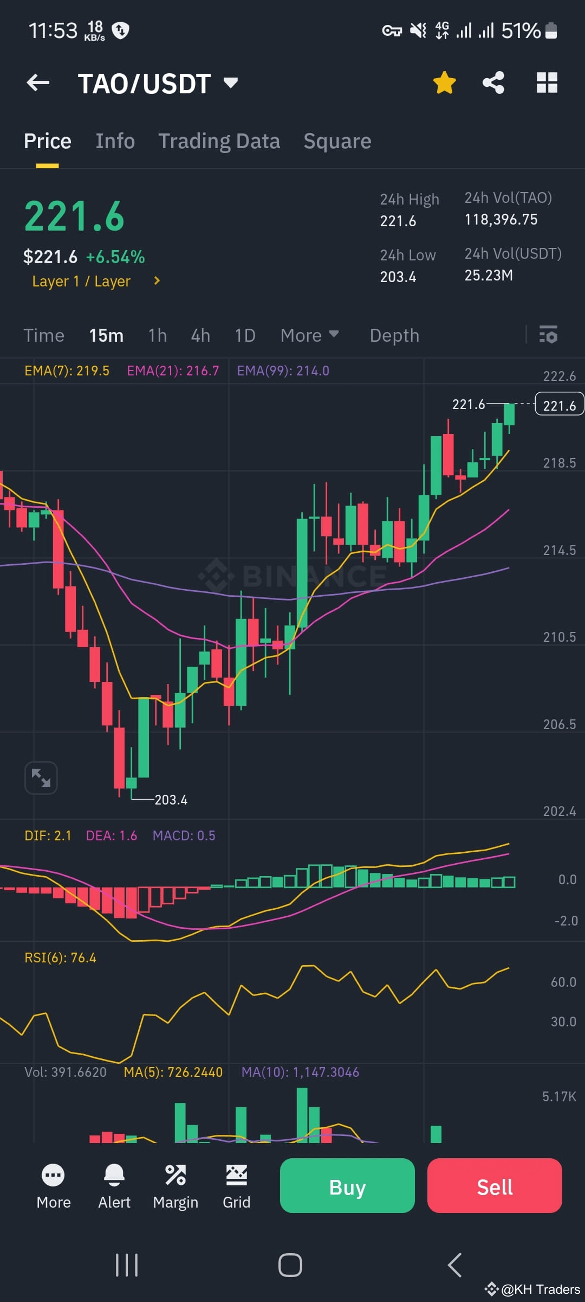Image resolution: width=585 pixels, height=1302 pixels.
Task: Tap the 24h Vol(TAO) value 118,396.75
Action: tap(501, 220)
